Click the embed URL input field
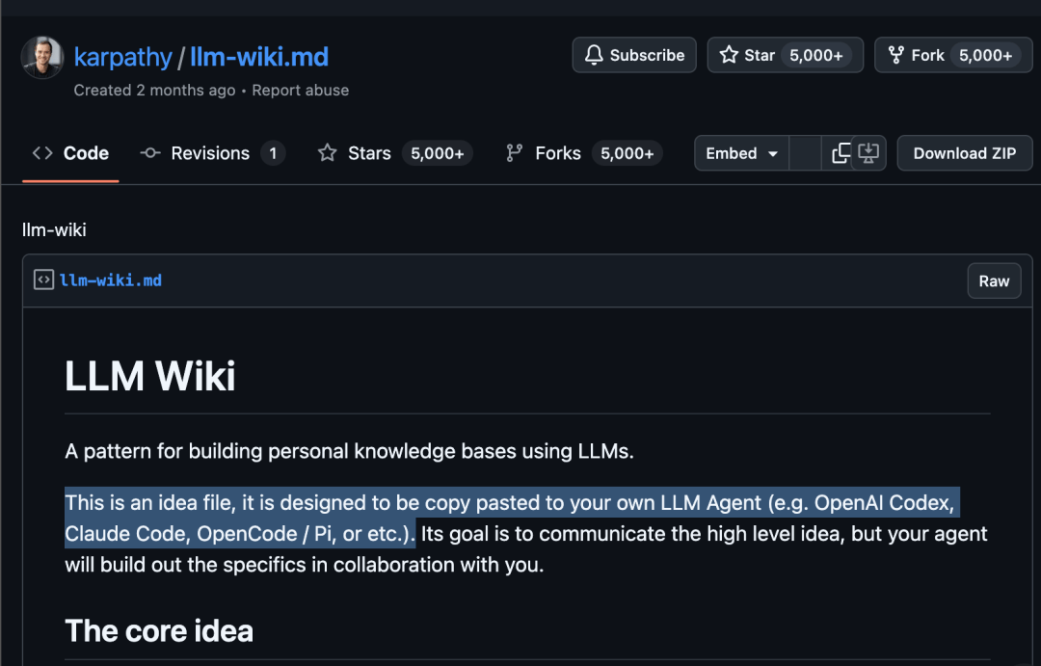1041x666 pixels. pos(805,153)
